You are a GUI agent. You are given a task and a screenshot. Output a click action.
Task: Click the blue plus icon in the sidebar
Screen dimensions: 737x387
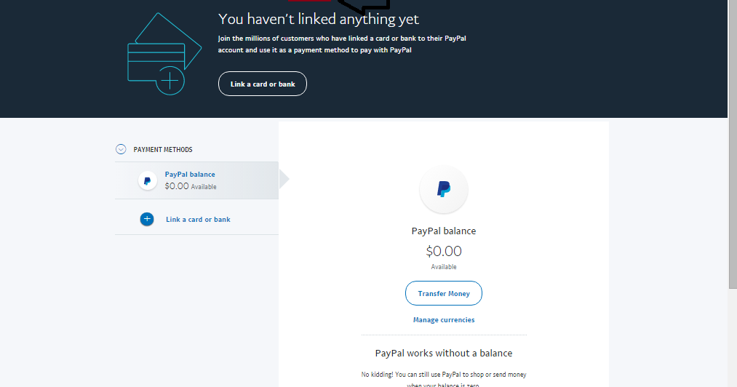pyautogui.click(x=147, y=219)
